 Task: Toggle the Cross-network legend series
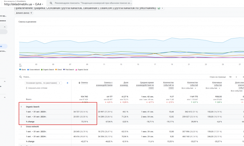coord(33,70)
